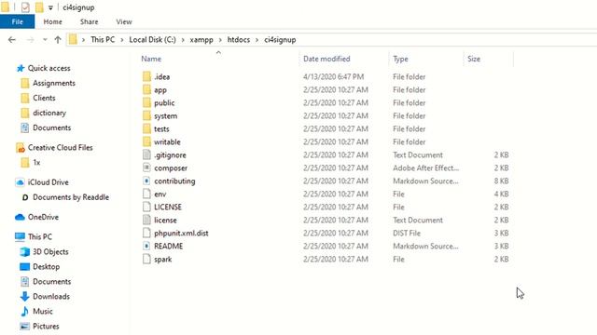
Task: Click the iCloud Drive cloud icon
Action: pyautogui.click(x=21, y=182)
